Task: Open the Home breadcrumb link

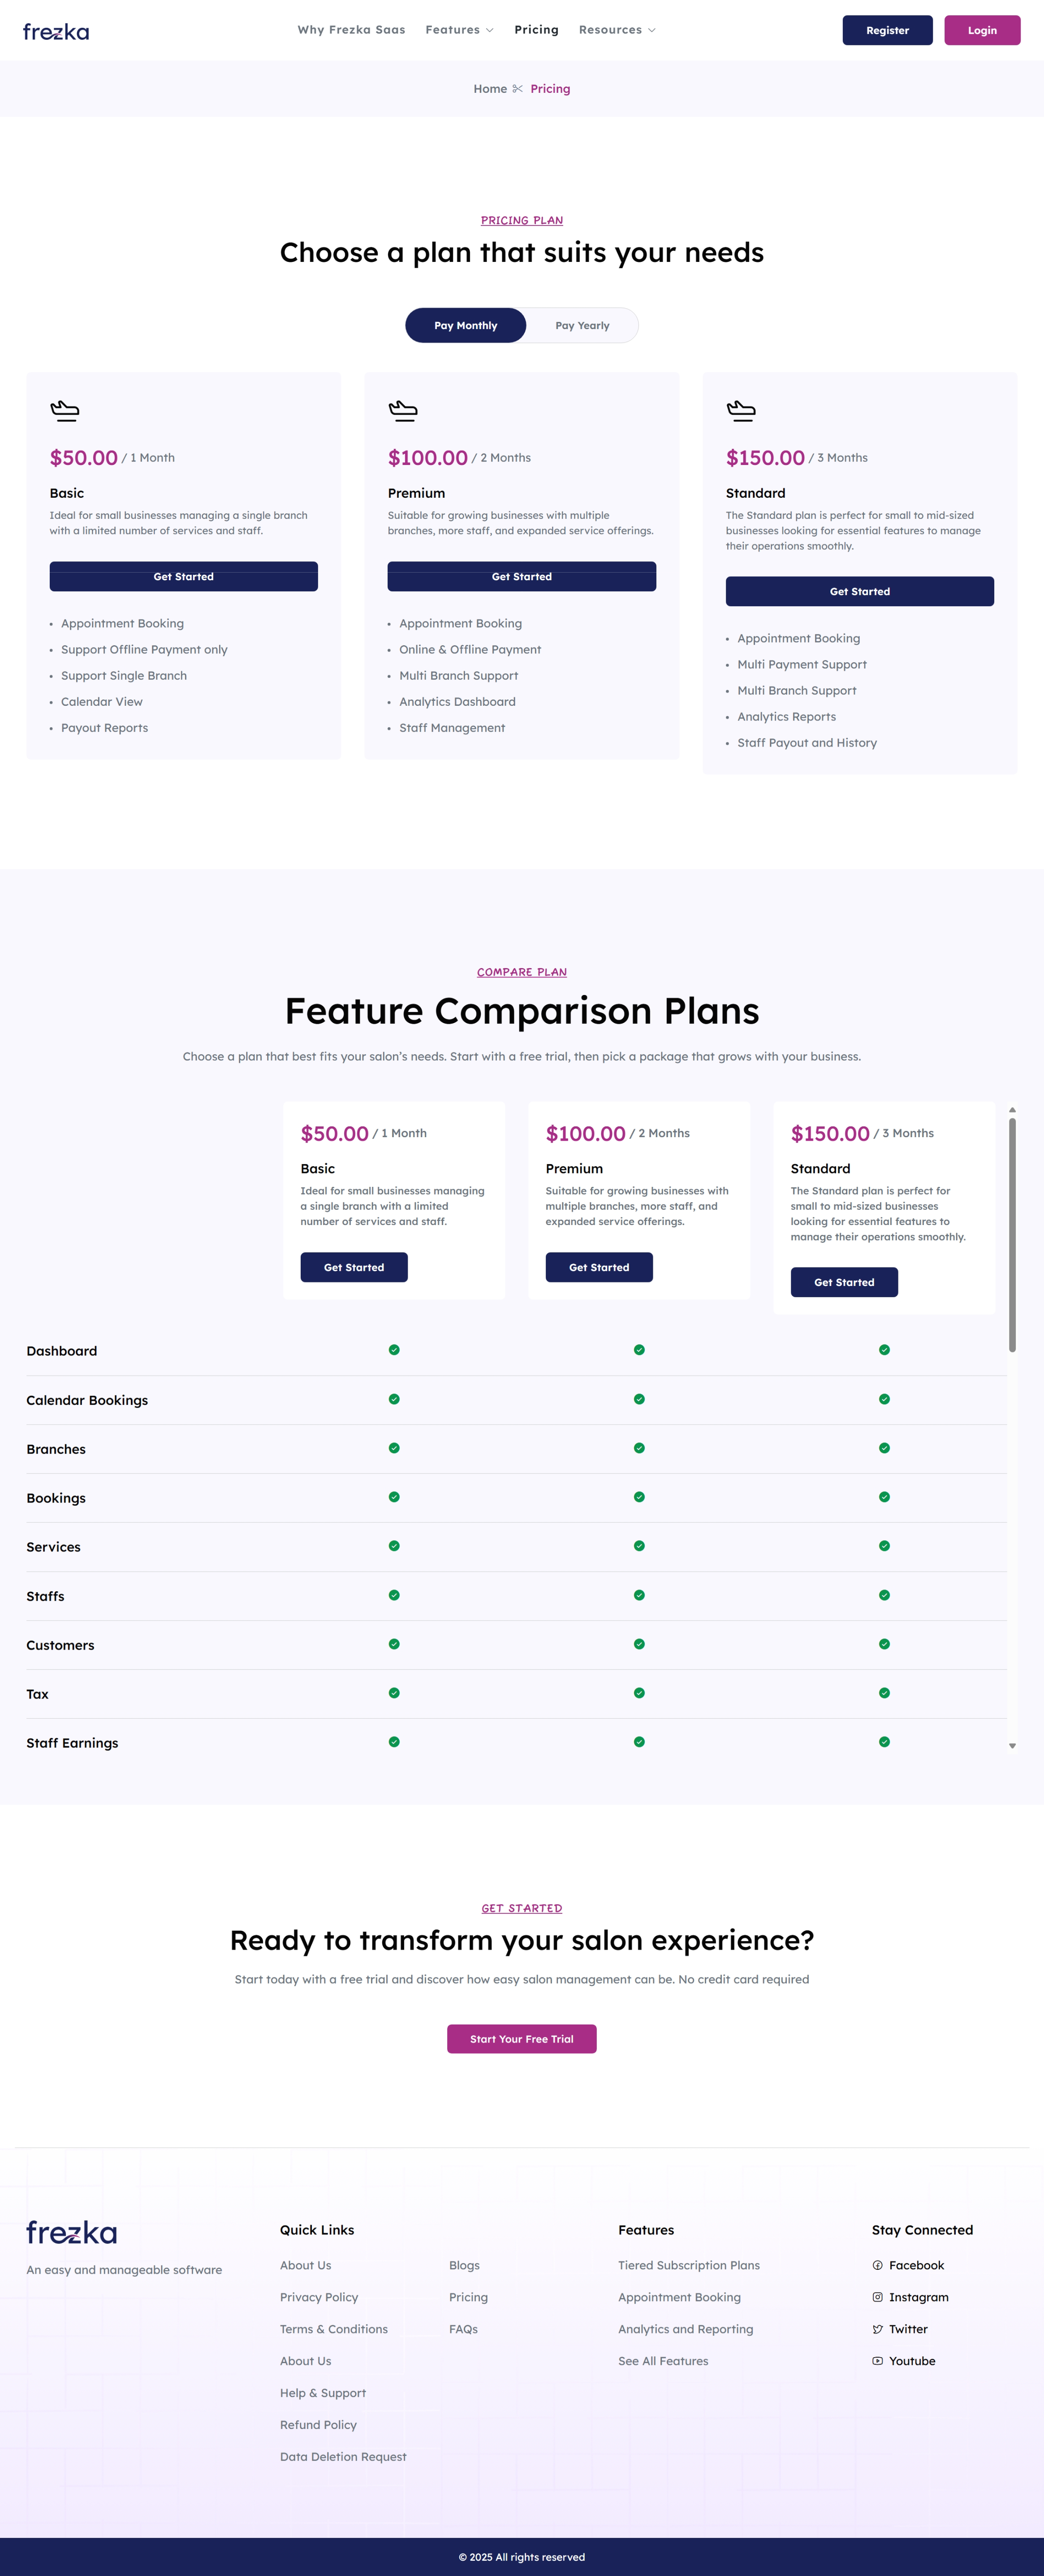Action: pyautogui.click(x=490, y=89)
